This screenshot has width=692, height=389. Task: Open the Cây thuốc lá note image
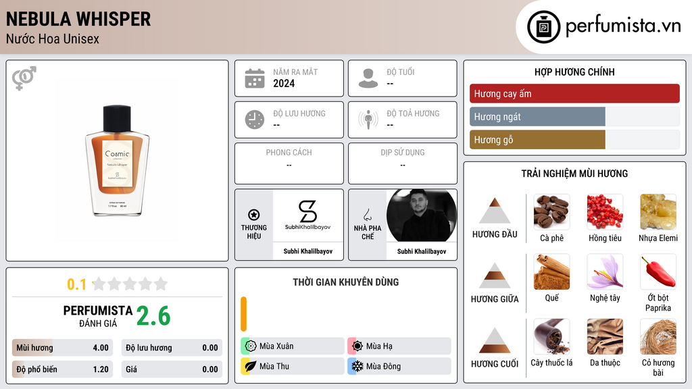(x=551, y=336)
